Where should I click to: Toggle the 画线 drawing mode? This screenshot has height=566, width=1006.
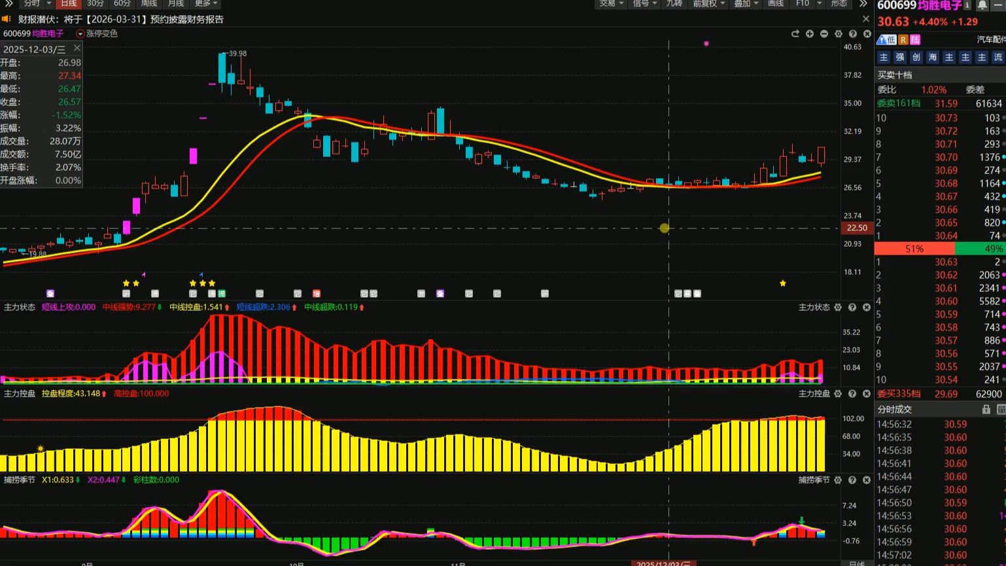(776, 4)
